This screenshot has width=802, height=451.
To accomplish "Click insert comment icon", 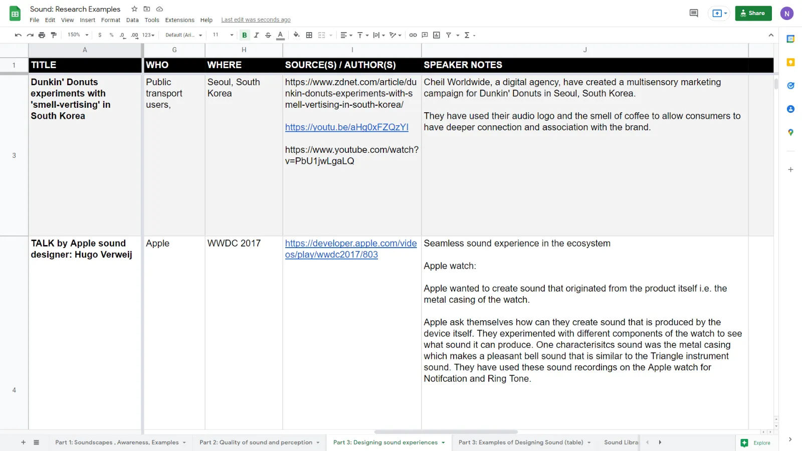I will click(x=425, y=35).
